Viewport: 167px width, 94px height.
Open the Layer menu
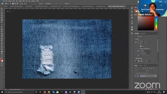pos(14,1)
